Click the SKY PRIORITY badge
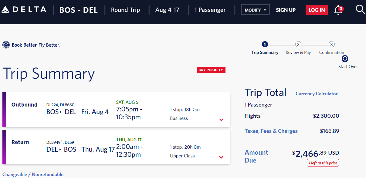The height and width of the screenshot is (178, 366). tap(211, 70)
